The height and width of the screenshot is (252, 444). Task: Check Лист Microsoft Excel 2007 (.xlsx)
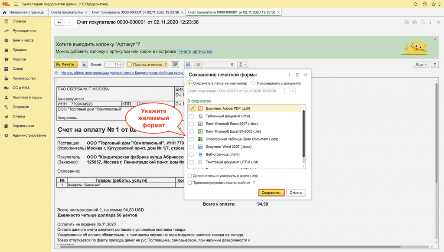(192, 124)
